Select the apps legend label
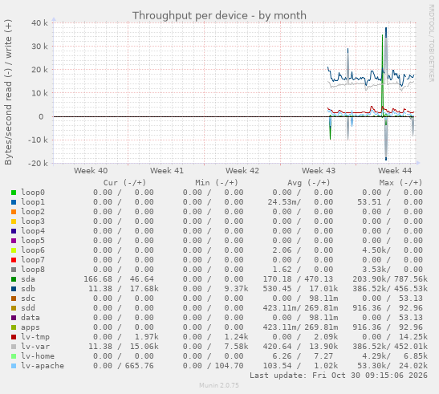This screenshot has height=394, width=439. click(x=30, y=327)
